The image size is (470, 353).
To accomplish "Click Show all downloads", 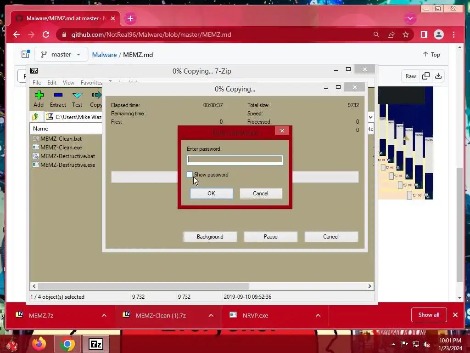I will (429, 315).
